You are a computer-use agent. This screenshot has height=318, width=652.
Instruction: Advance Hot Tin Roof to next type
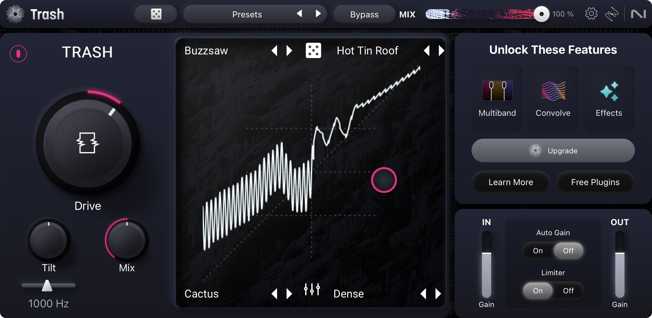pos(441,51)
